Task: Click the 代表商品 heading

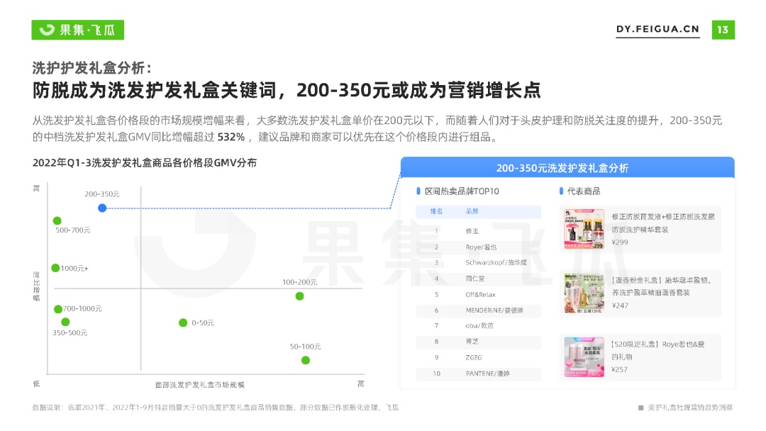Action: point(583,191)
